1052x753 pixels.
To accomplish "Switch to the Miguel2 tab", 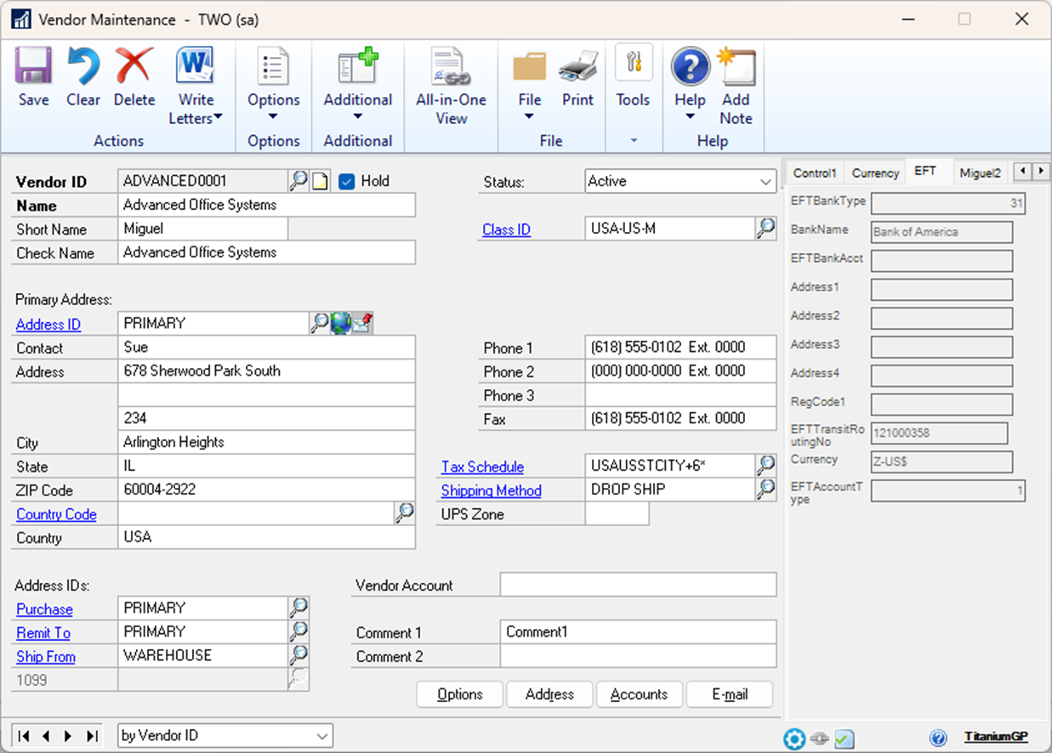I will (981, 173).
